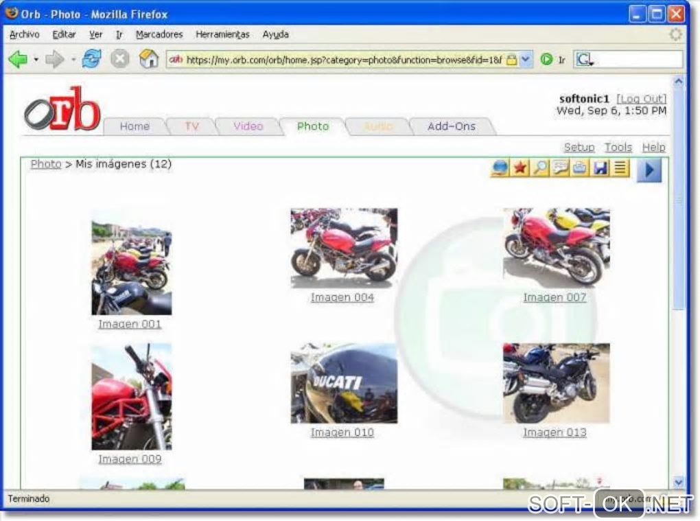Click the Imagen 013 dark motorcycle thumbnail
This screenshot has height=521, width=700.
click(557, 384)
